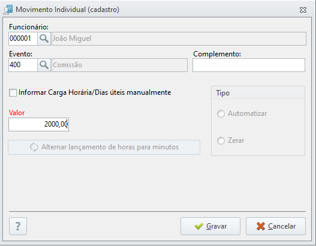The width and height of the screenshot is (316, 246).
Task: Click the Cancelar button
Action: coord(276,226)
